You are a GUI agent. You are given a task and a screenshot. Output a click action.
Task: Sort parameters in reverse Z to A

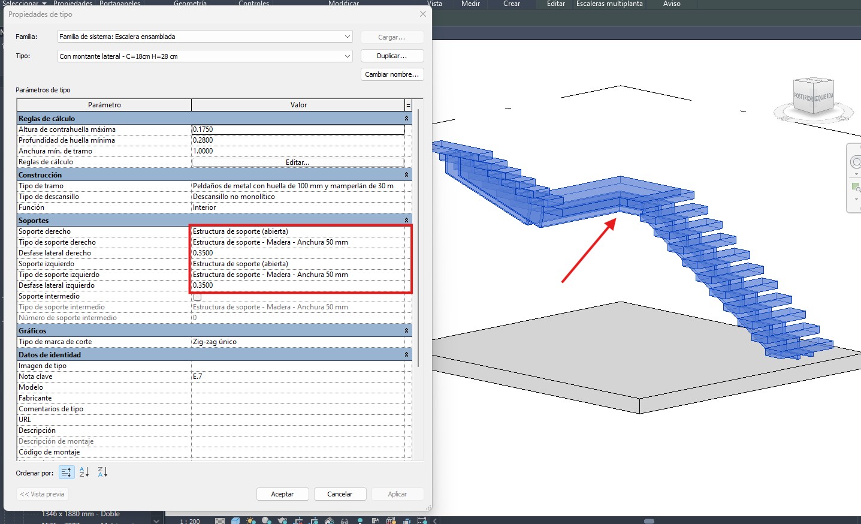[x=102, y=472]
